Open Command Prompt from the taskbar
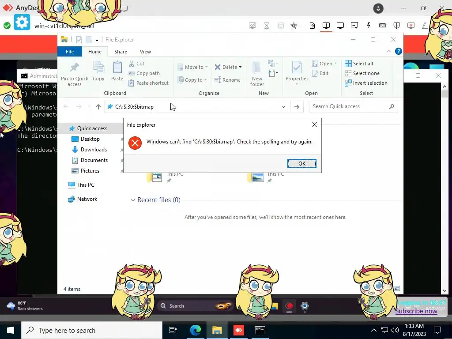The image size is (452, 339). (x=260, y=330)
